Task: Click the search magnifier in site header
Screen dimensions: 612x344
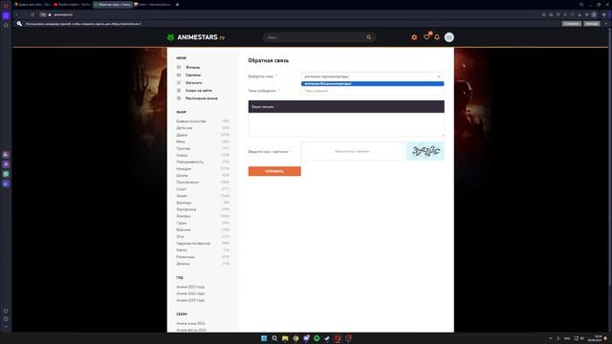Action: [368, 37]
